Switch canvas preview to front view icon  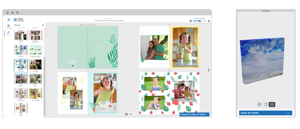click(259, 104)
